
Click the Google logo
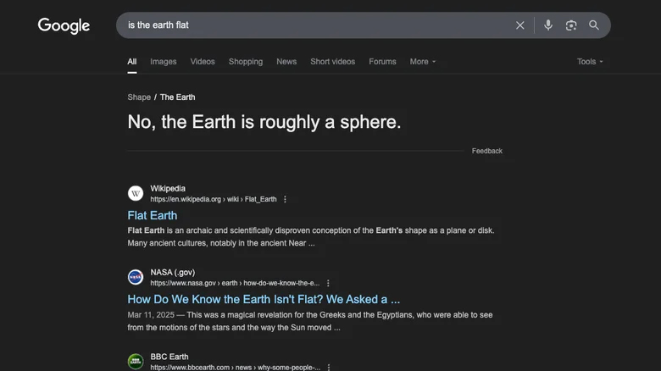coord(64,25)
